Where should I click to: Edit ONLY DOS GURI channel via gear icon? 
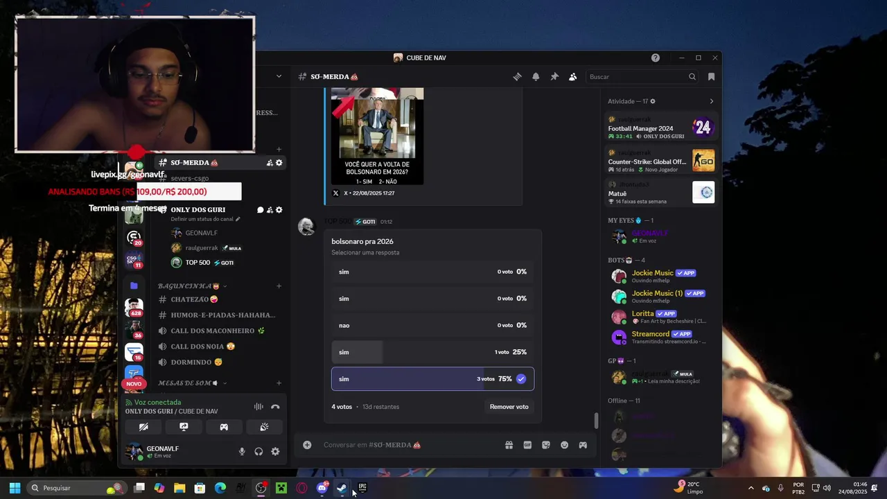[279, 210]
